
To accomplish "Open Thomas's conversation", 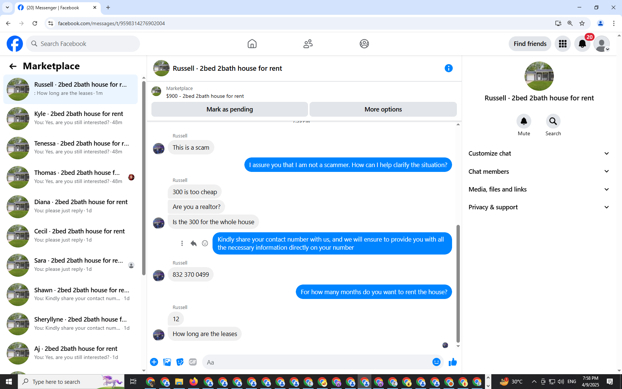I will point(70,177).
